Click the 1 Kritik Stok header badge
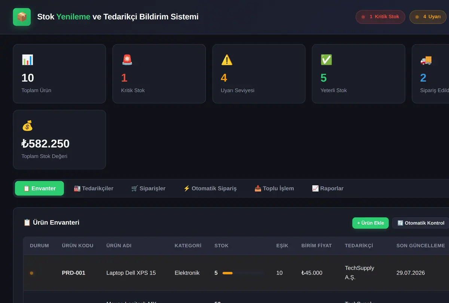Viewport: 449px width, 303px height. [x=380, y=17]
